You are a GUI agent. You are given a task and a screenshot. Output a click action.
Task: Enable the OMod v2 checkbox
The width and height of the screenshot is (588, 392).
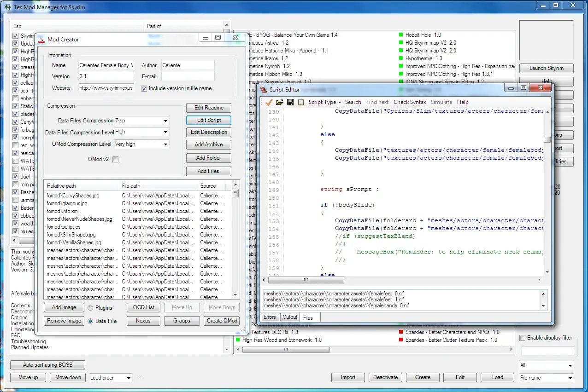tap(116, 159)
